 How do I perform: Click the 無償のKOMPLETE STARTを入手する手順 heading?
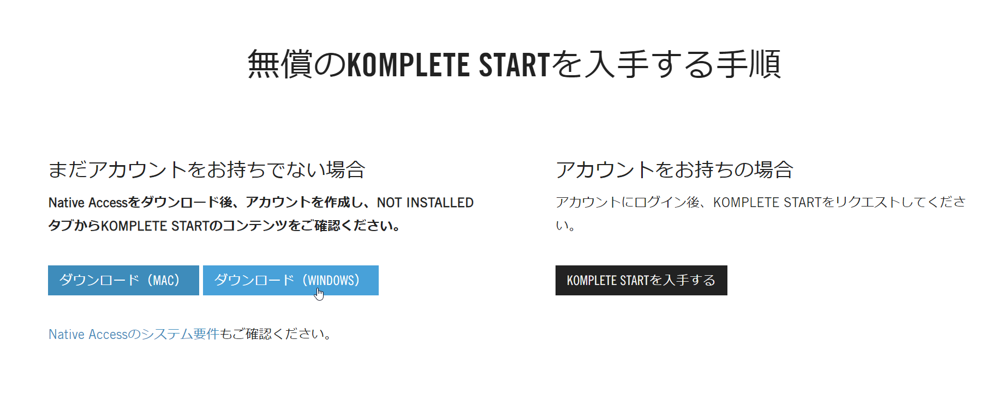pyautogui.click(x=514, y=64)
